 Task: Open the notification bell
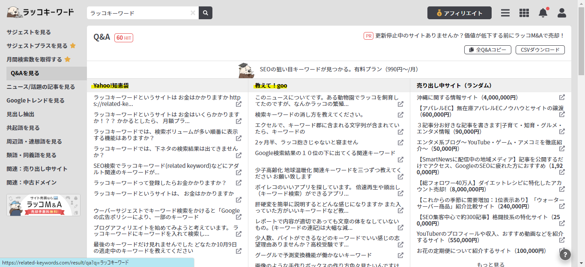(543, 13)
